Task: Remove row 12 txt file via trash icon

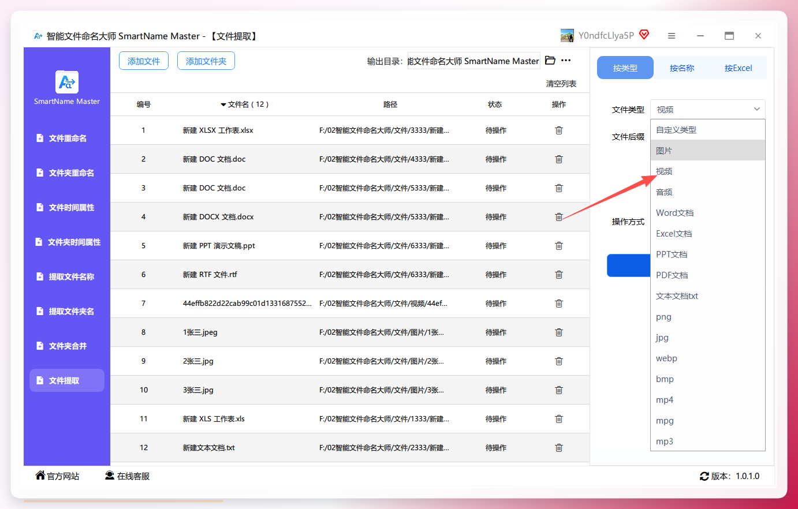Action: tap(559, 448)
